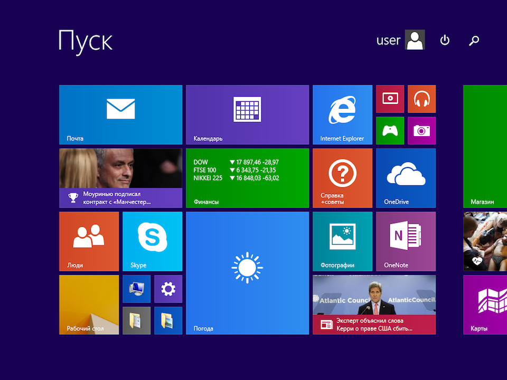Open the OneDrive cloud tile
Screen dimensions: 507x380
tap(406, 178)
